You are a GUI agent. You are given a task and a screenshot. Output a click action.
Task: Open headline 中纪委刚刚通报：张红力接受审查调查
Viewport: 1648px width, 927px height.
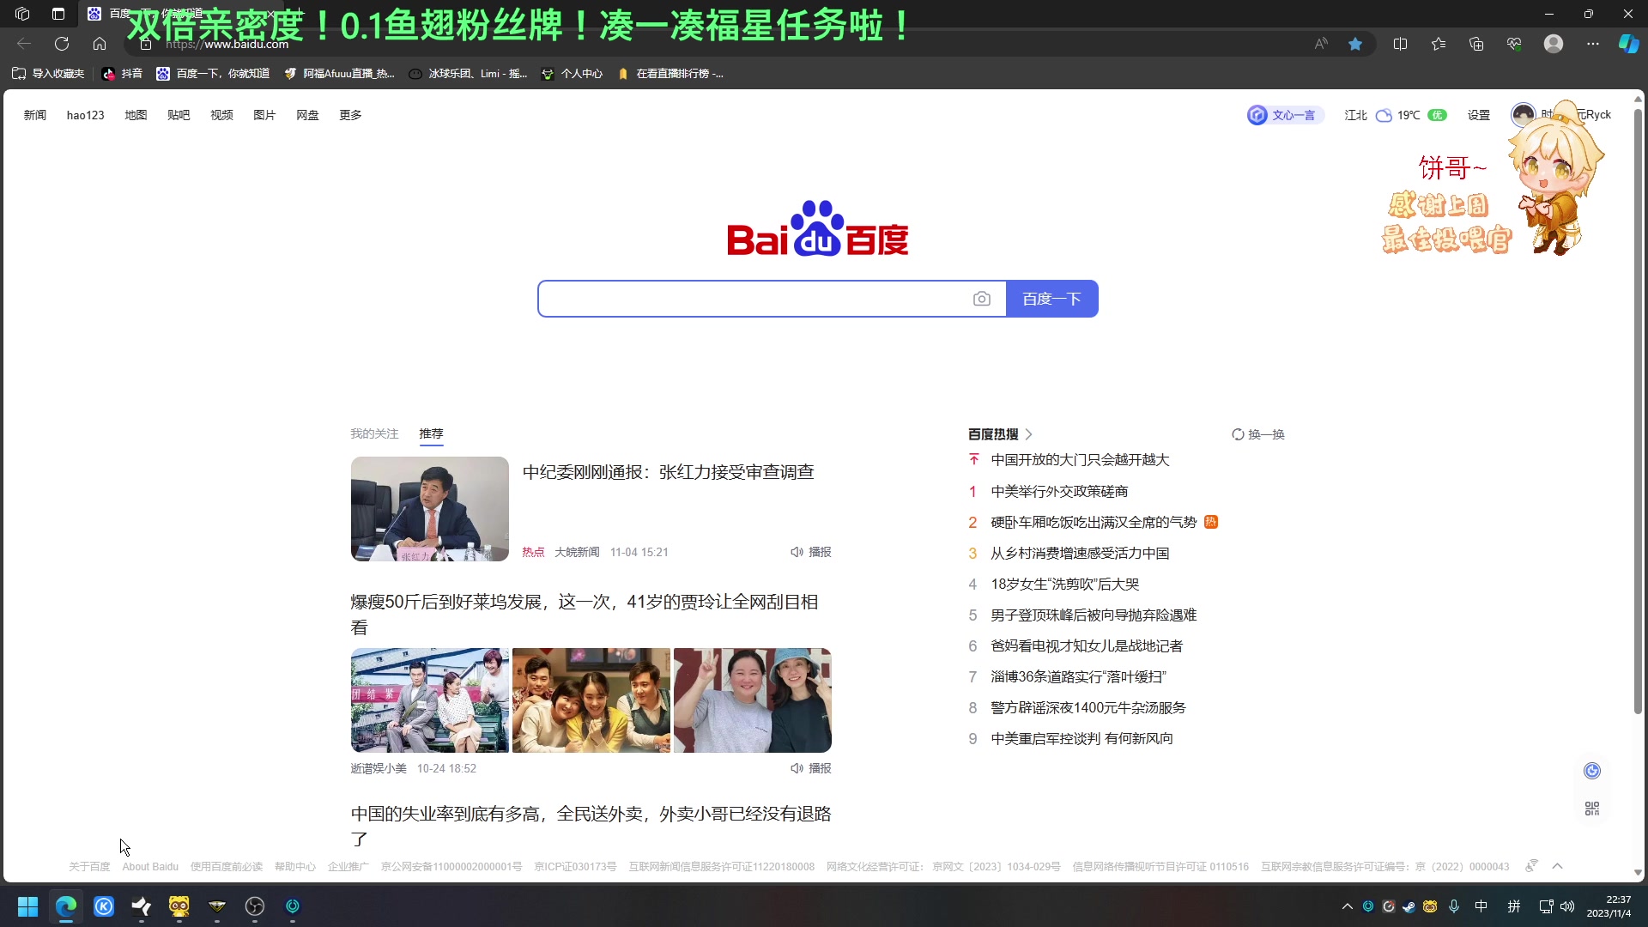(668, 472)
